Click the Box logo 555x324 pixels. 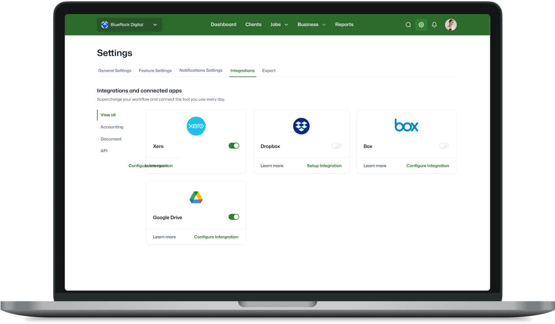[x=406, y=125]
